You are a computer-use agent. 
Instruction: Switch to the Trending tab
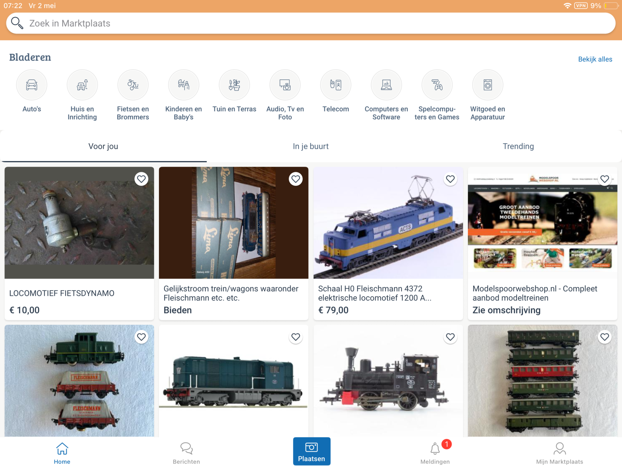(518, 146)
